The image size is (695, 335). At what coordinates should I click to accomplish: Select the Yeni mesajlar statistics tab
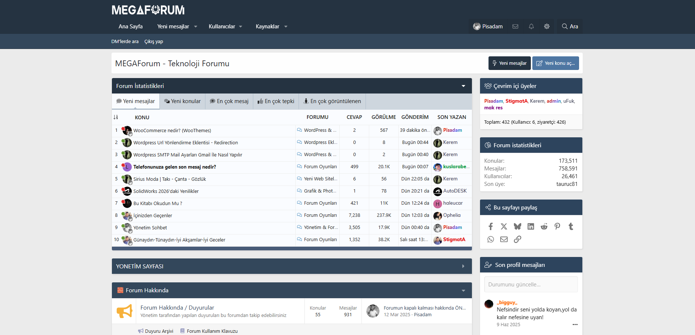click(135, 101)
